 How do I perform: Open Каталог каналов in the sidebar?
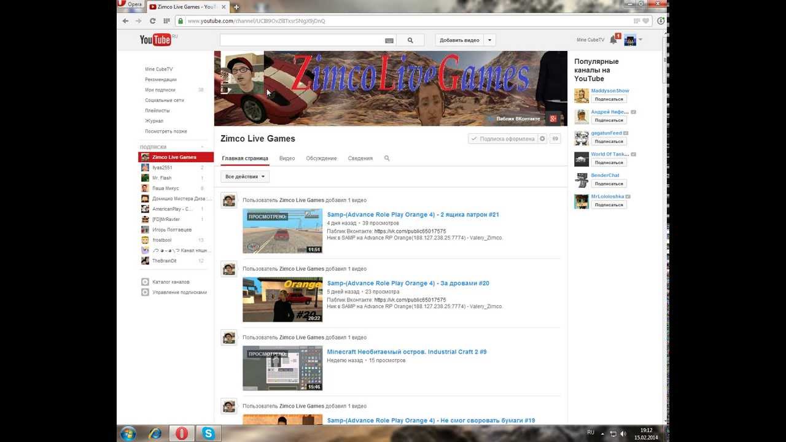(x=171, y=282)
